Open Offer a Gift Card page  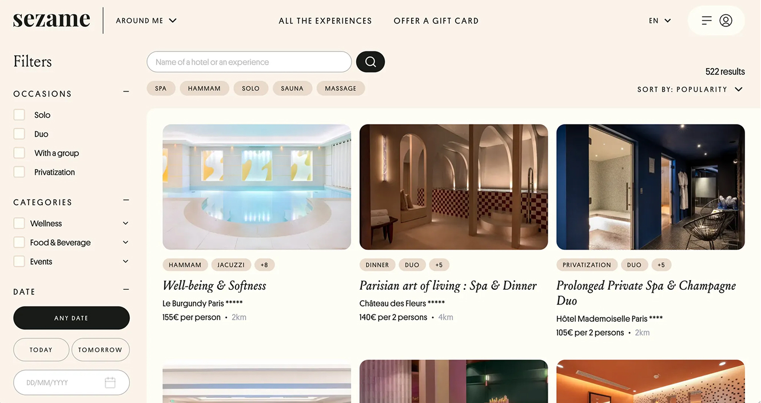click(x=436, y=21)
